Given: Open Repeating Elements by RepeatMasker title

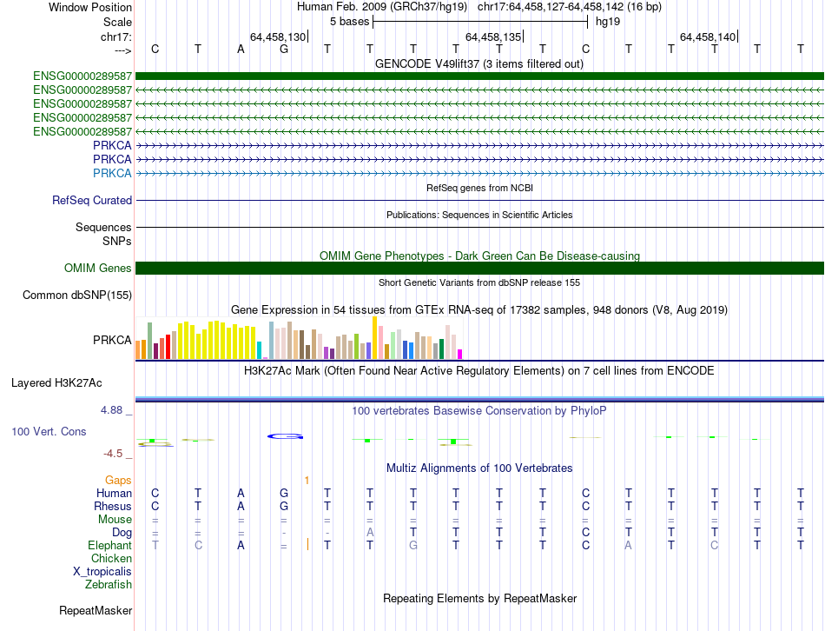Looking at the screenshot, I should [479, 599].
